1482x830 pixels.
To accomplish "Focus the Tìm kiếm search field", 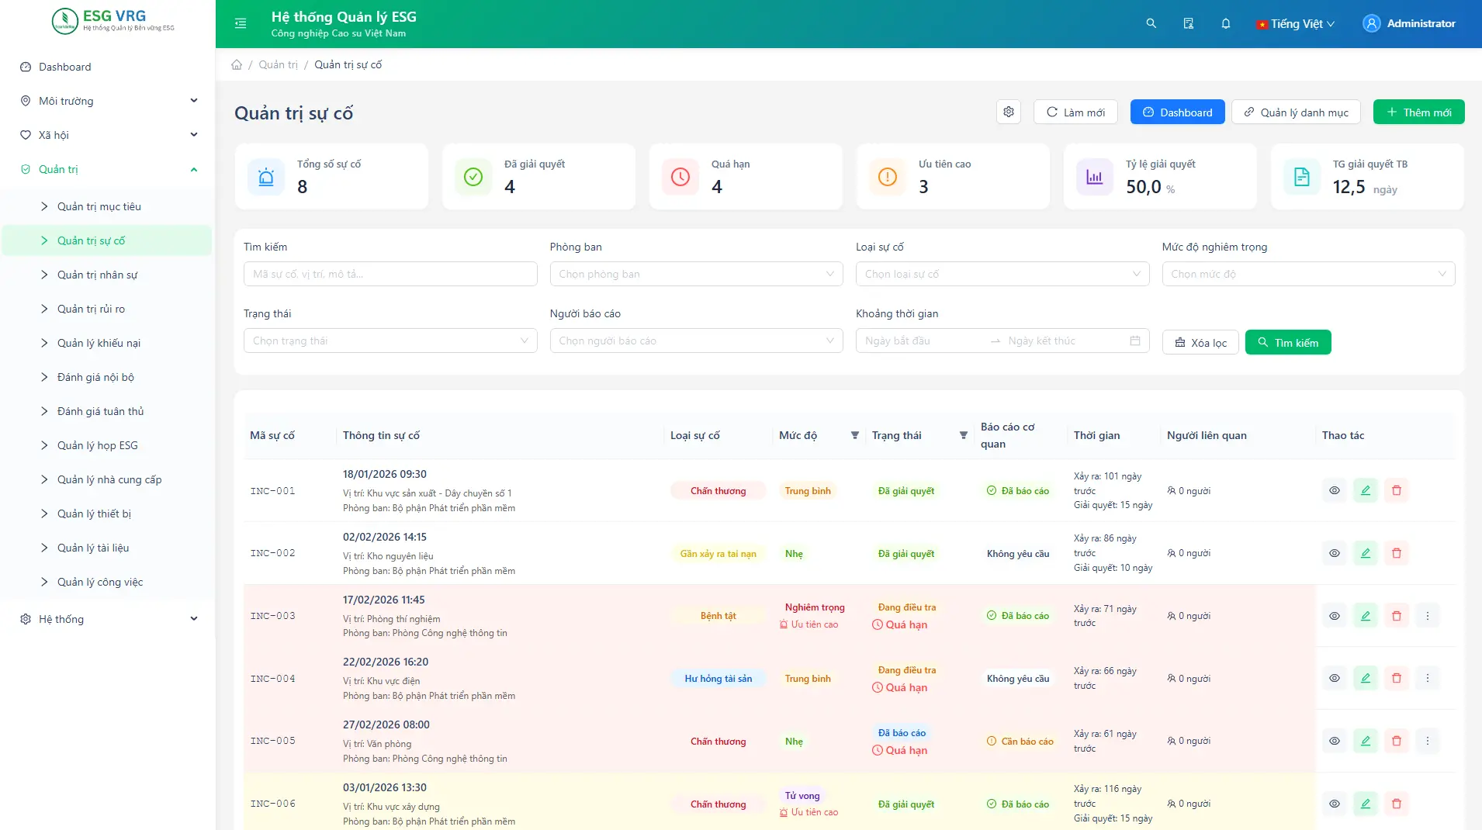I will 390,274.
